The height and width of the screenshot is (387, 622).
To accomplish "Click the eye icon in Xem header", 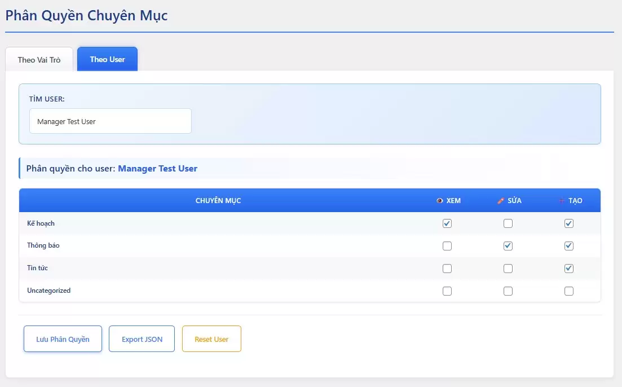I will 440,201.
